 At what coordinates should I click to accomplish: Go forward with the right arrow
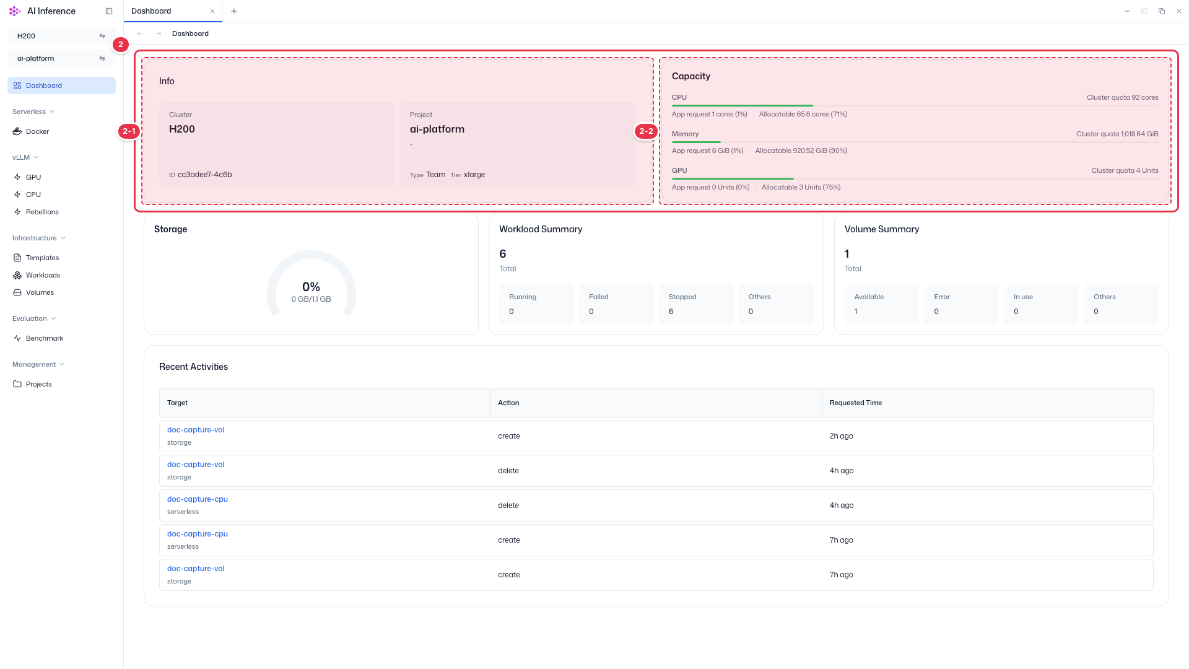(159, 33)
